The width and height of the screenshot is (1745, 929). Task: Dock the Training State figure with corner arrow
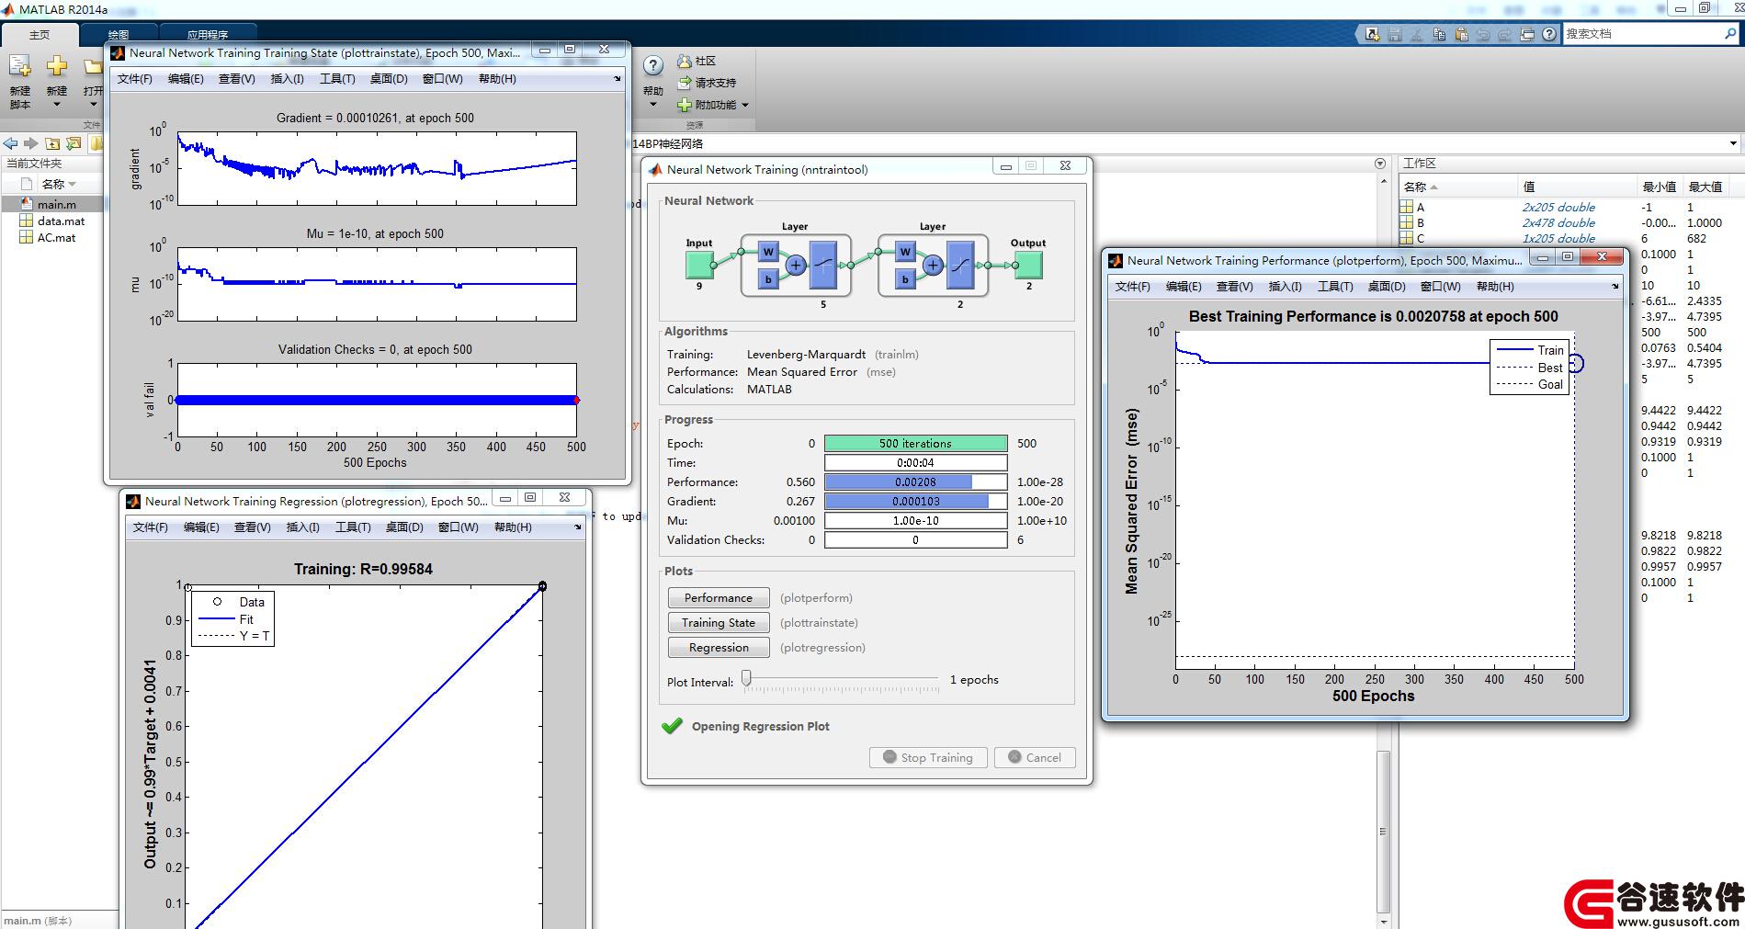[x=618, y=79]
